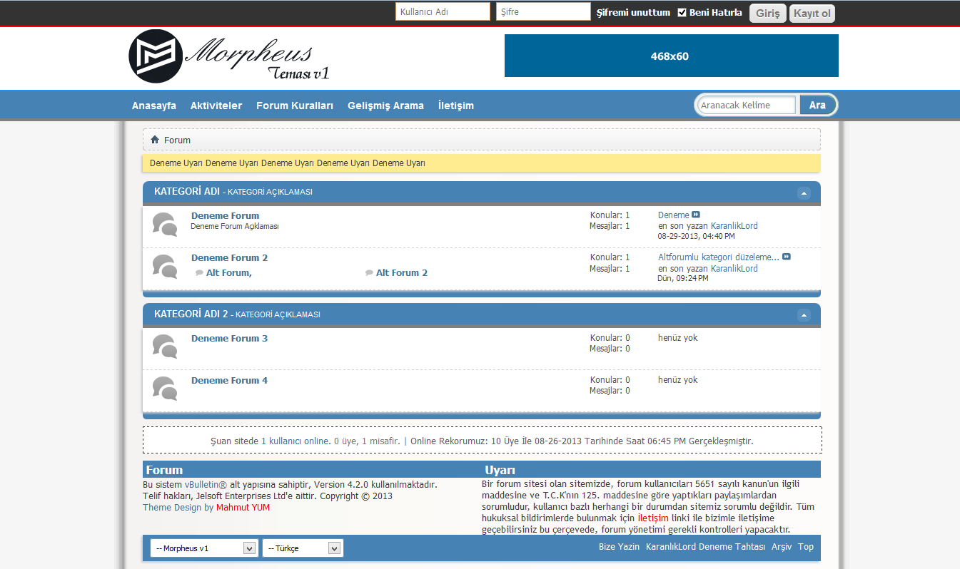Open the Türkçe language dropdown
Viewport: 960px width, 569px height.
coord(303,548)
